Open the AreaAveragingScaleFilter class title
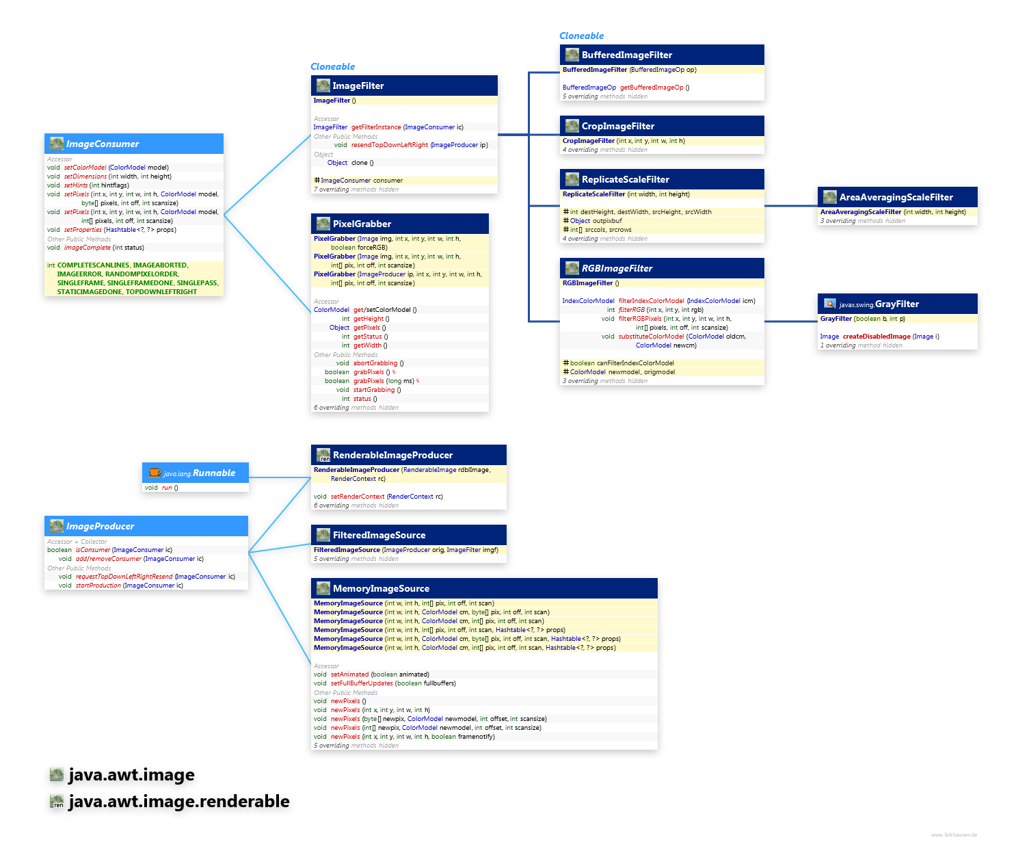Screen dimensions: 1016x866 pyautogui.click(x=896, y=197)
